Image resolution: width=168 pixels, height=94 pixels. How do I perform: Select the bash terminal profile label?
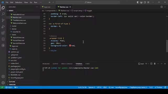click(x=141, y=64)
